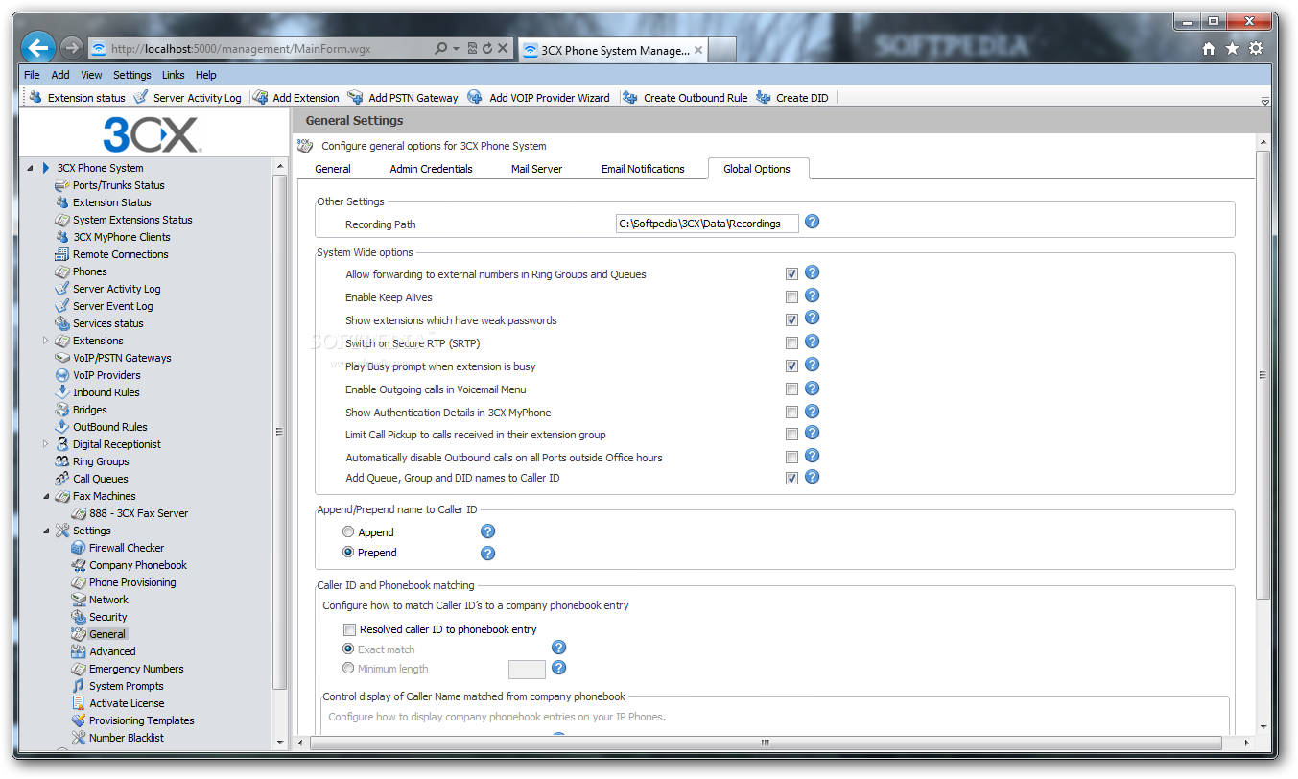Open Firewall Checker settings
1298x779 pixels.
127,548
